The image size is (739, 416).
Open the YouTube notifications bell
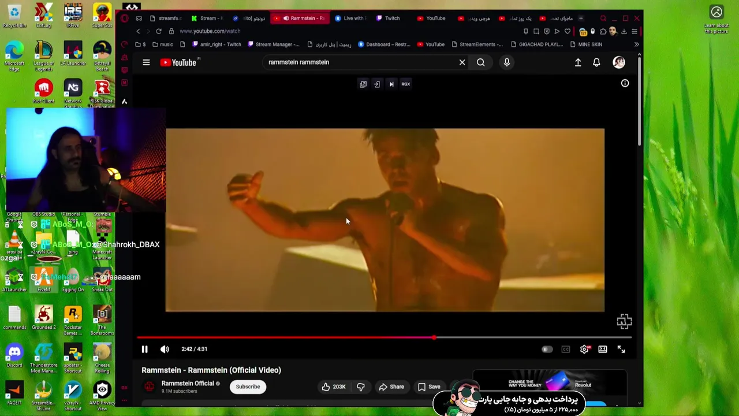(596, 62)
